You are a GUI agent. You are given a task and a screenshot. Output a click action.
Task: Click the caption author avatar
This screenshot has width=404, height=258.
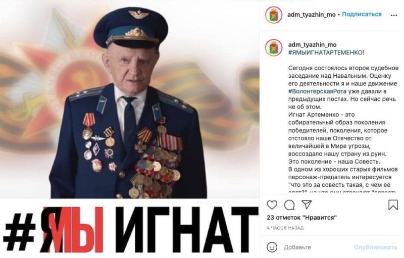point(273,47)
